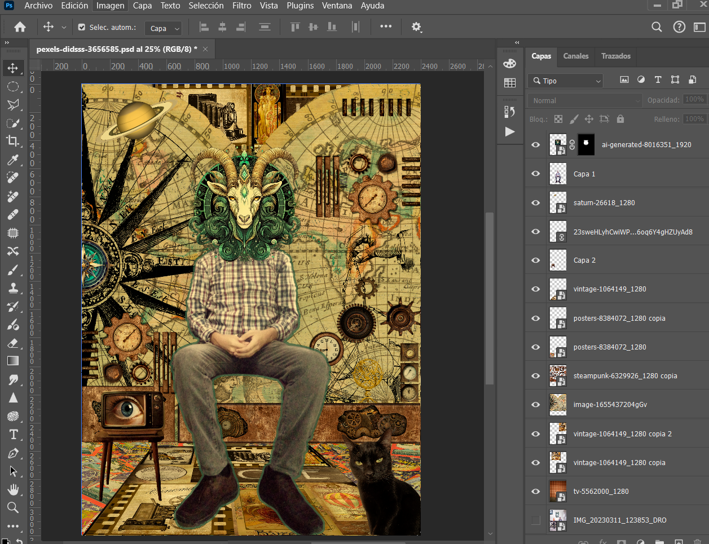Select the Eyedropper tool
Image resolution: width=709 pixels, height=544 pixels.
pyautogui.click(x=12, y=160)
